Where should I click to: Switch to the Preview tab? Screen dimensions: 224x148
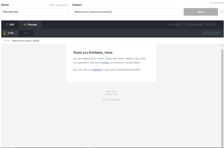click(x=30, y=25)
